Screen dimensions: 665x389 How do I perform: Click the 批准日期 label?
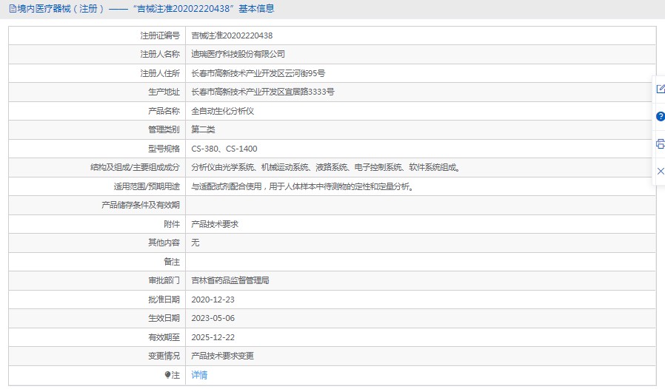tap(164, 300)
